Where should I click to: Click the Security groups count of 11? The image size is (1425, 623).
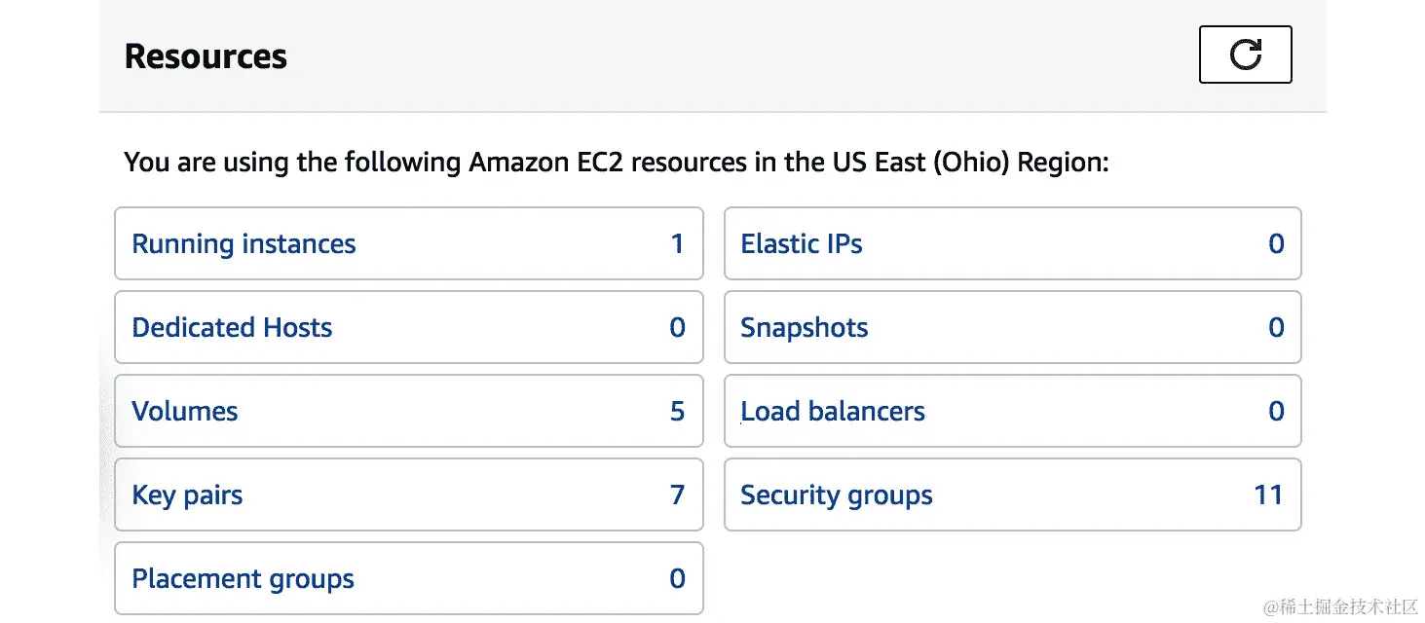pos(1268,495)
